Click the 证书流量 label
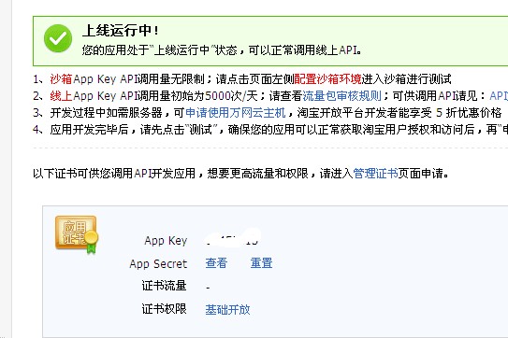The image size is (508, 338). coord(164,286)
